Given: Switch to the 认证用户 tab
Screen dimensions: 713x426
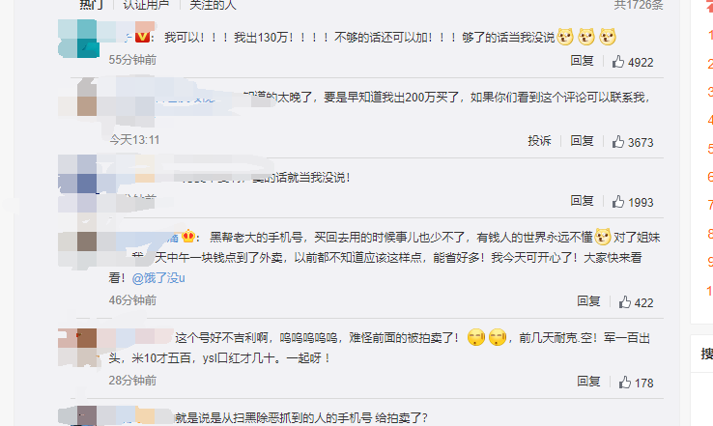Looking at the screenshot, I should click(146, 5).
